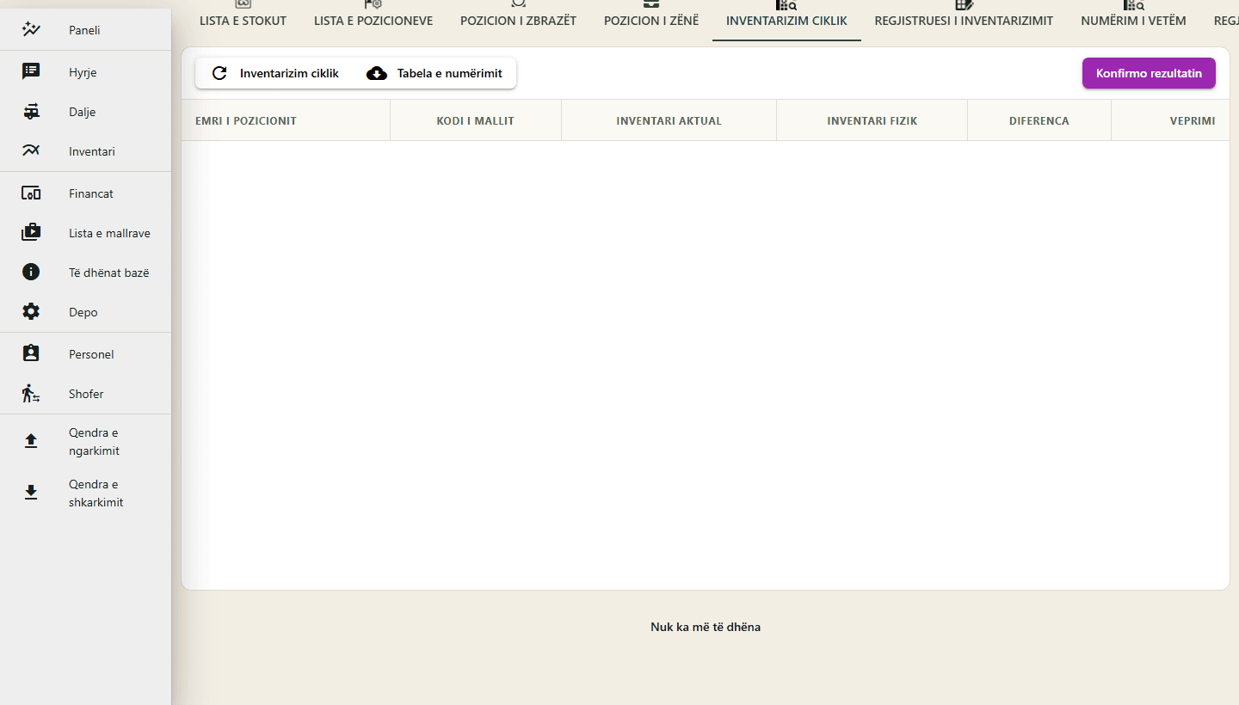Viewport: 1239px width, 705px height.
Task: Click the Inventari aktual column header
Action: click(669, 120)
